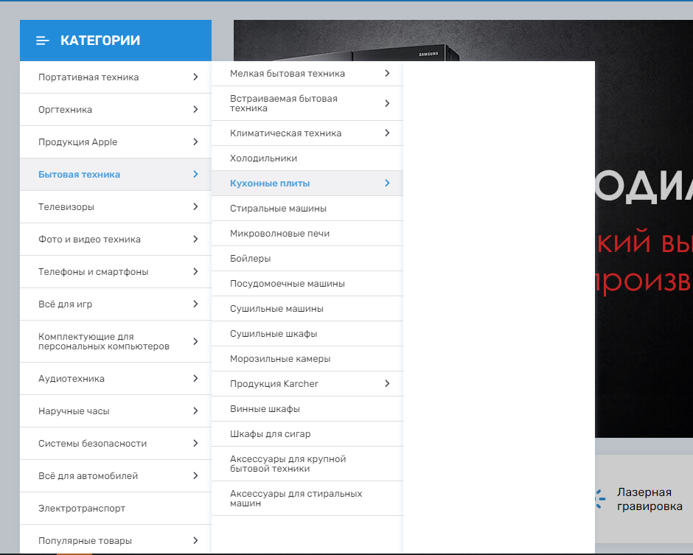Open the Холодильники subcategory
The width and height of the screenshot is (693, 555).
click(263, 158)
